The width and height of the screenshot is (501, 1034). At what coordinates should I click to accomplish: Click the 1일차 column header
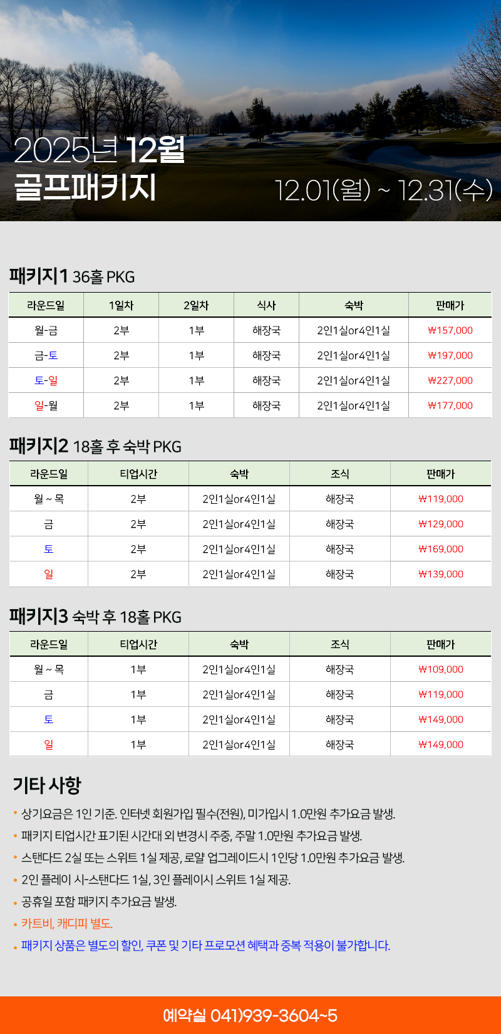(121, 305)
